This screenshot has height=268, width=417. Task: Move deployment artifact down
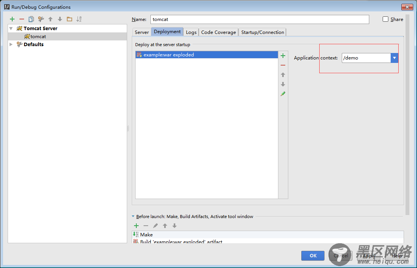283,84
